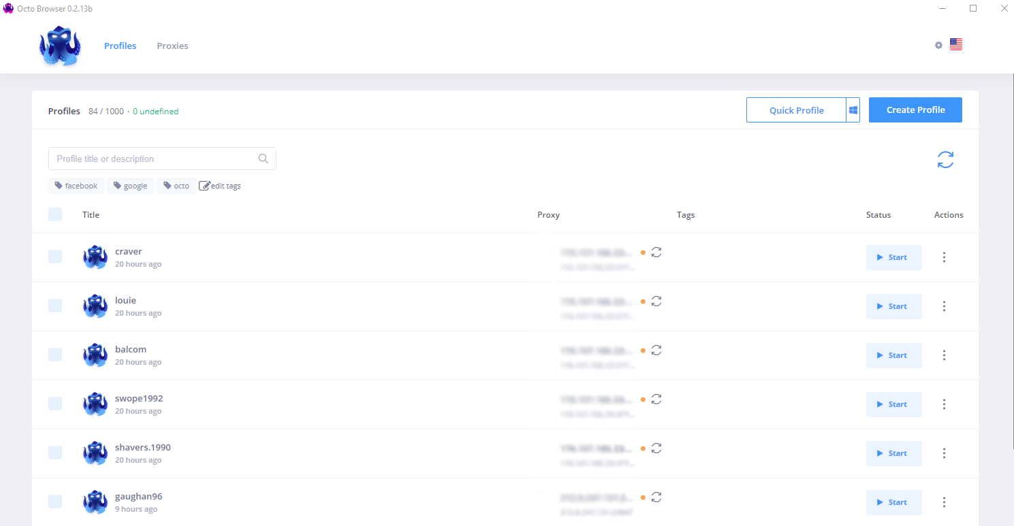The image size is (1014, 526).
Task: Open actions menu for gaughan96
Action: (944, 502)
